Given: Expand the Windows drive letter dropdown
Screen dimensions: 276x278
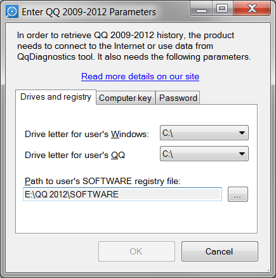Looking at the screenshot, I should click(x=204, y=133).
